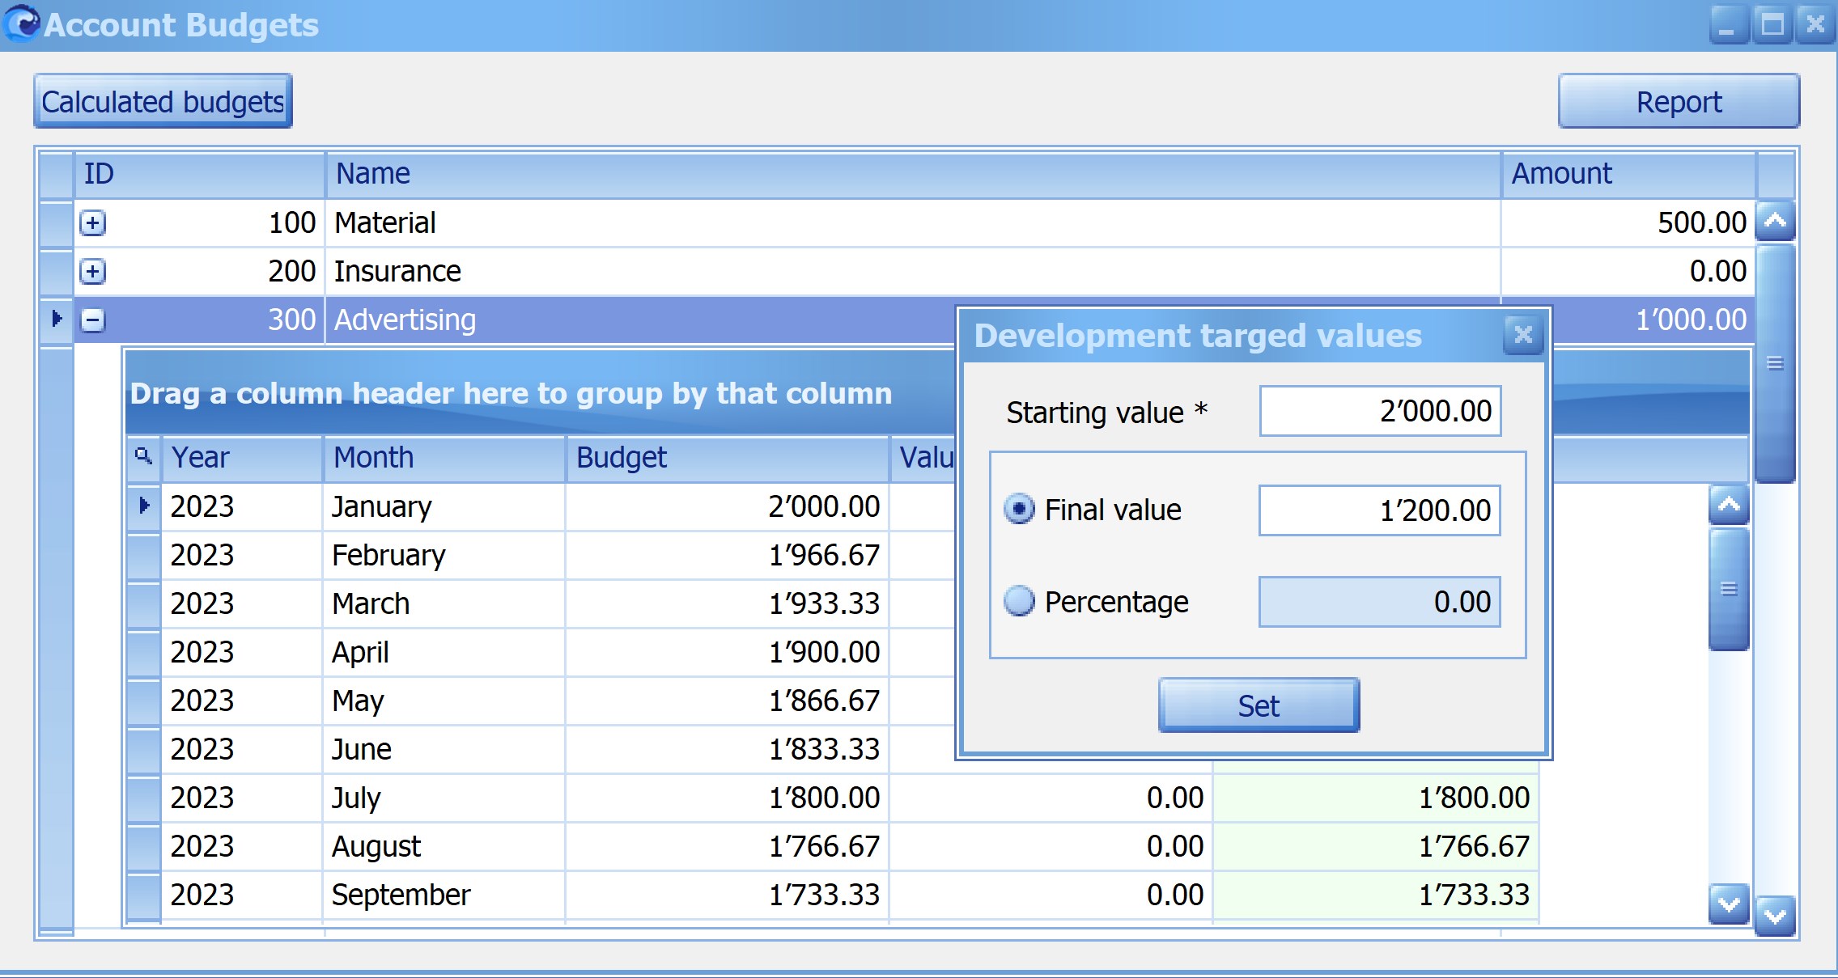
Task: Click the row indicator arrow beside Advertising
Action: coord(56,319)
